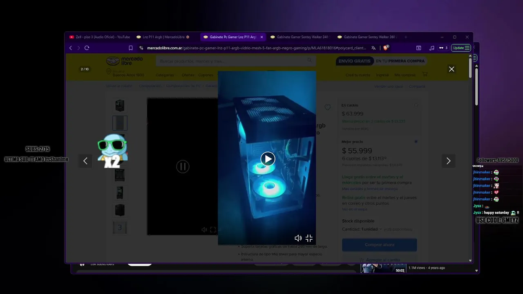
Task: Open the Ingresá link
Action: coord(382,75)
